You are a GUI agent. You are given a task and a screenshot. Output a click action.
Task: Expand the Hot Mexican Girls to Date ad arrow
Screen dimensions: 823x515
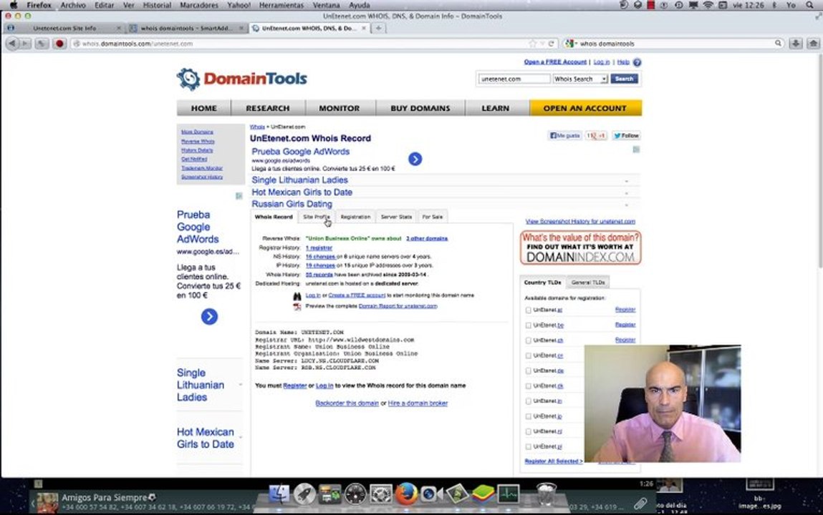[626, 193]
